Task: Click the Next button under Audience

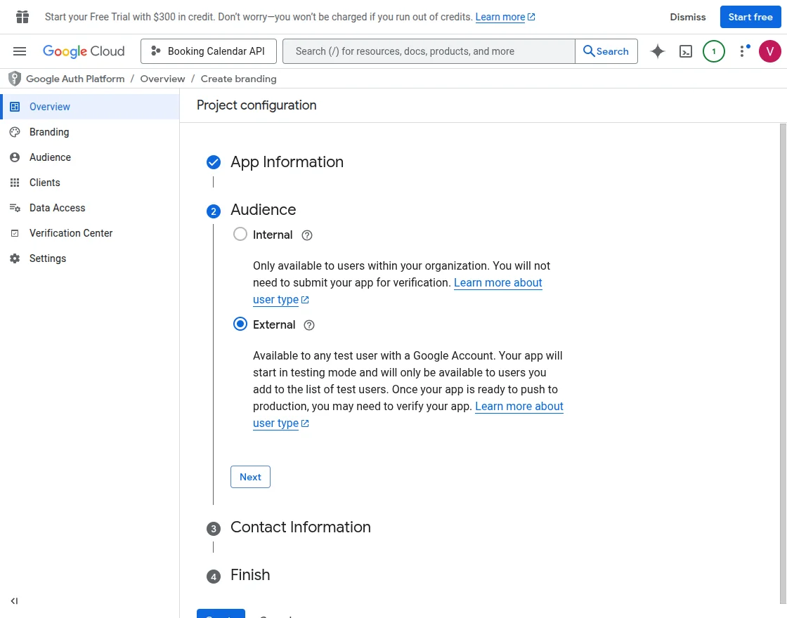Action: 250,477
